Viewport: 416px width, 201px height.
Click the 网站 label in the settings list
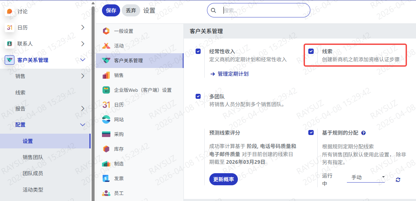(x=119, y=120)
